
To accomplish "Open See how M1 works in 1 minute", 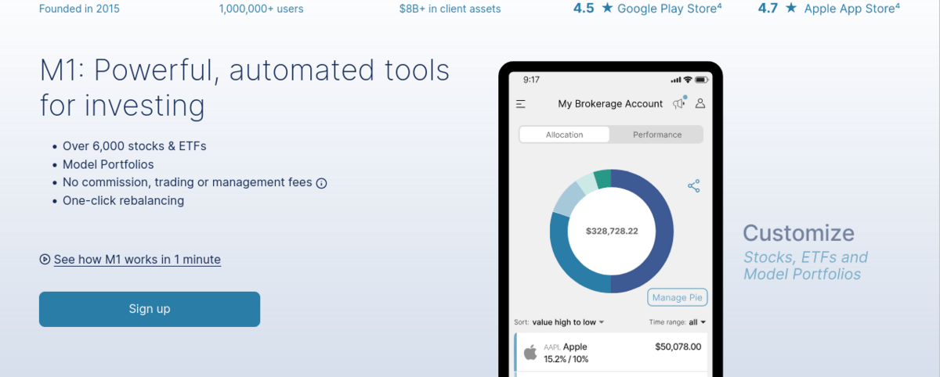I will tap(137, 259).
